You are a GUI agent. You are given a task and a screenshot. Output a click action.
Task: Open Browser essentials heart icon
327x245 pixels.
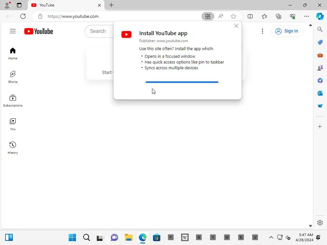(293, 16)
